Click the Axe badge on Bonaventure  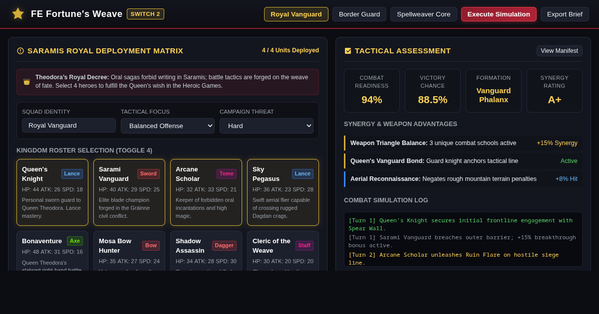point(75,241)
